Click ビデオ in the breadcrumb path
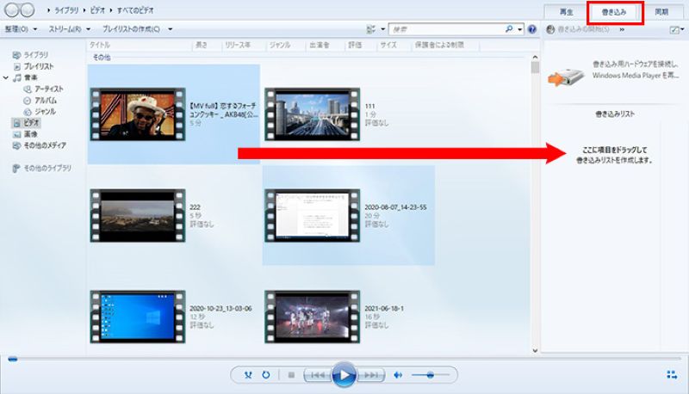Screen dimensions: 689x394 97,10
